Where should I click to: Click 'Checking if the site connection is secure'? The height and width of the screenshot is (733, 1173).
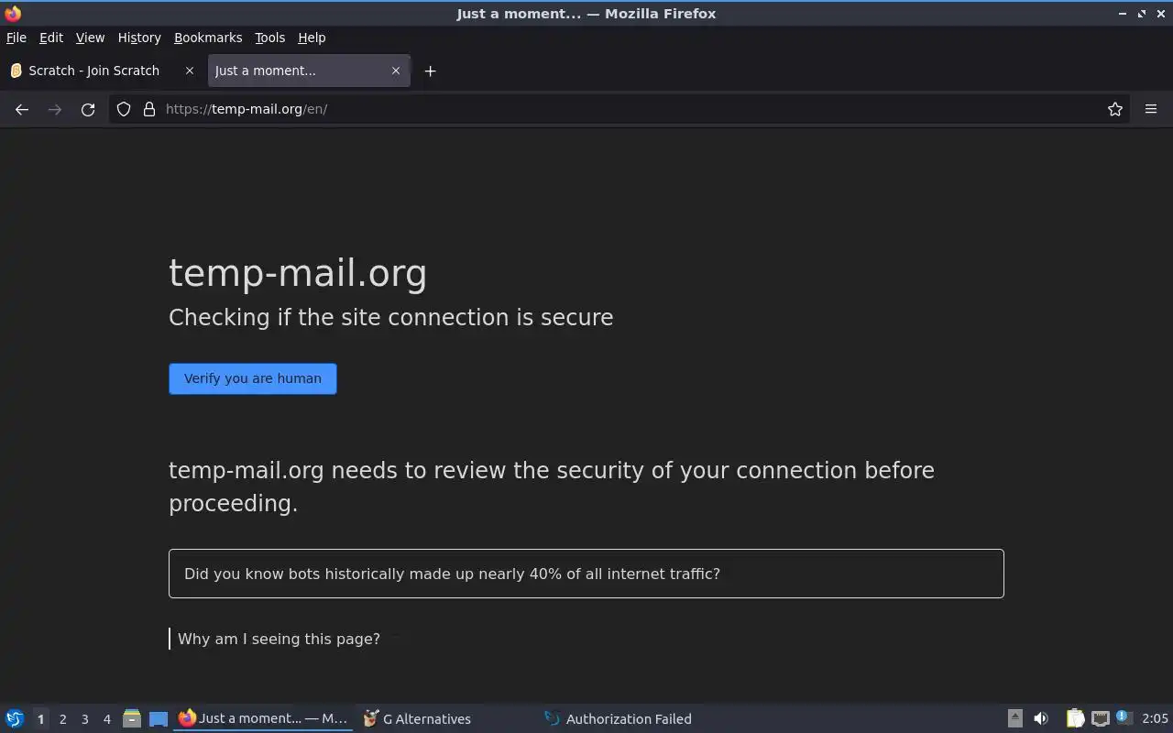[391, 318]
